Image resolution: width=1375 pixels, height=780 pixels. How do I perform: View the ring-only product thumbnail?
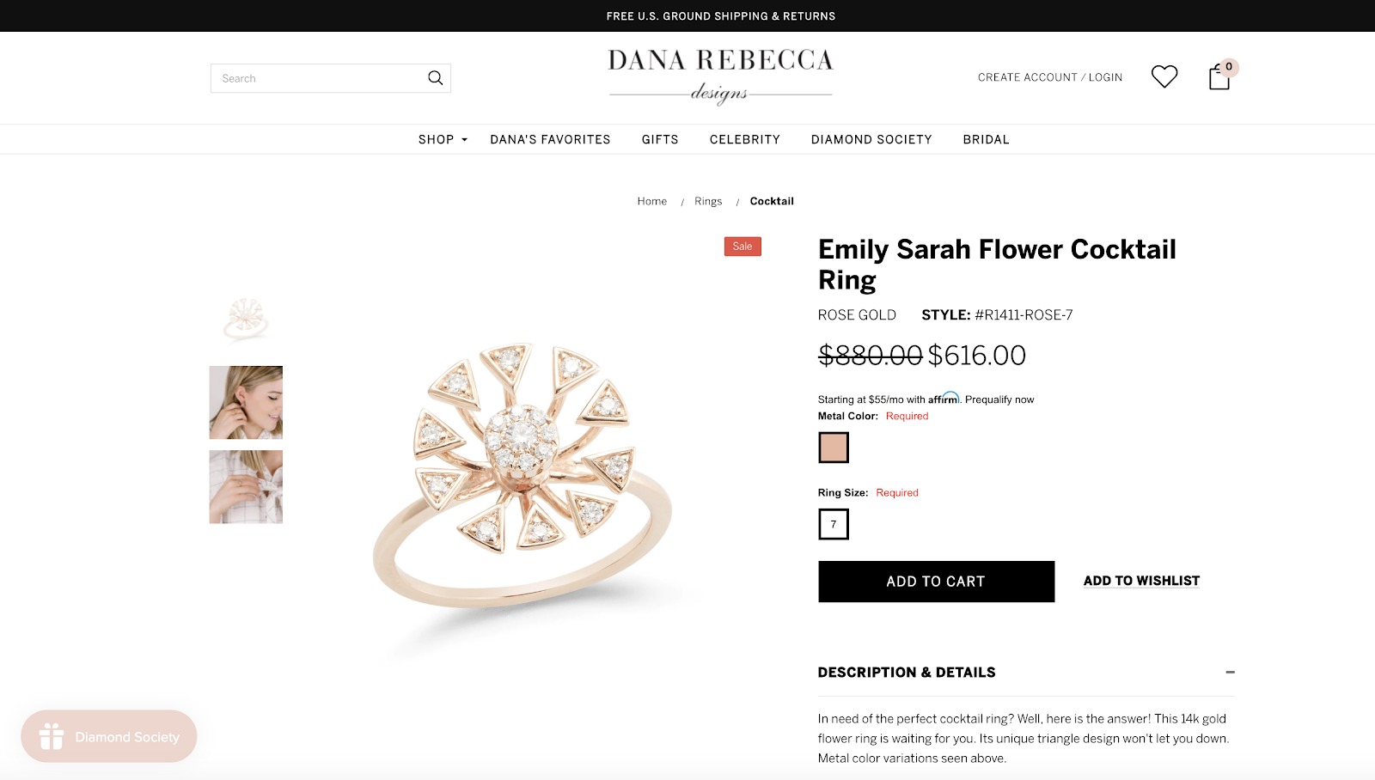(x=246, y=319)
